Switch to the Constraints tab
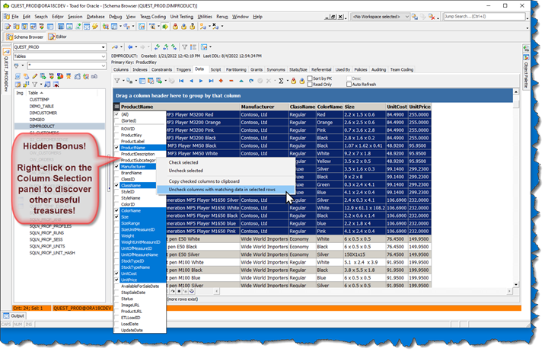 pyautogui.click(x=161, y=69)
